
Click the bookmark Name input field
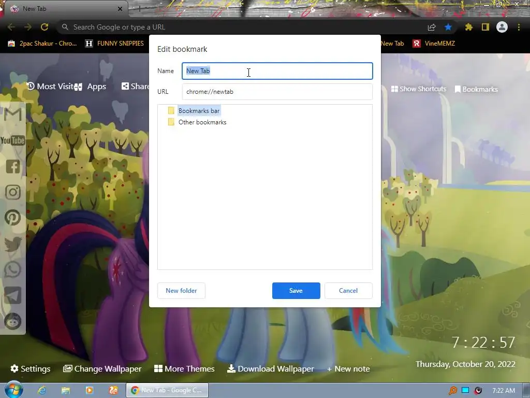pyautogui.click(x=277, y=71)
